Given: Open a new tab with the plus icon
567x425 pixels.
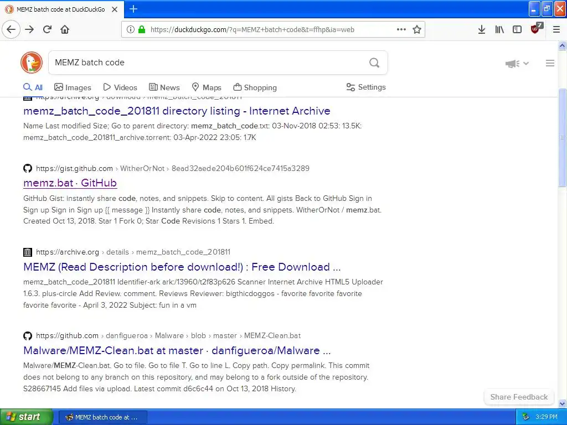Looking at the screenshot, I should point(133,9).
